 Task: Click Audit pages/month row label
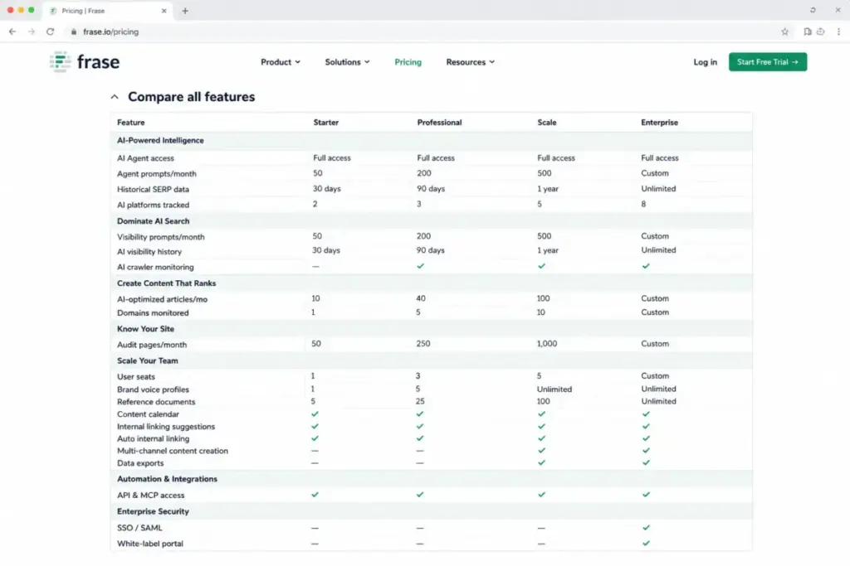coord(152,345)
